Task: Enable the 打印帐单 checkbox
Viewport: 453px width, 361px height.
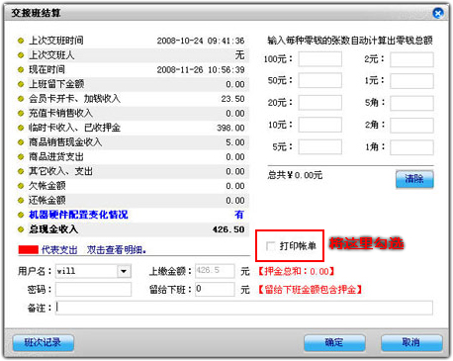Action: tap(270, 246)
